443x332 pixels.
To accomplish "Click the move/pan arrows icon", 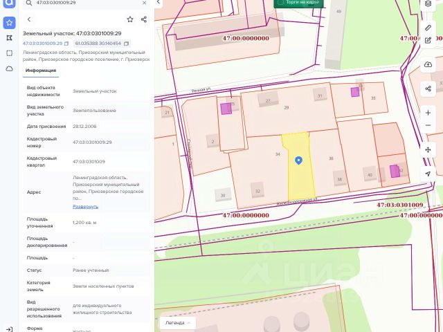I will click(x=428, y=149).
